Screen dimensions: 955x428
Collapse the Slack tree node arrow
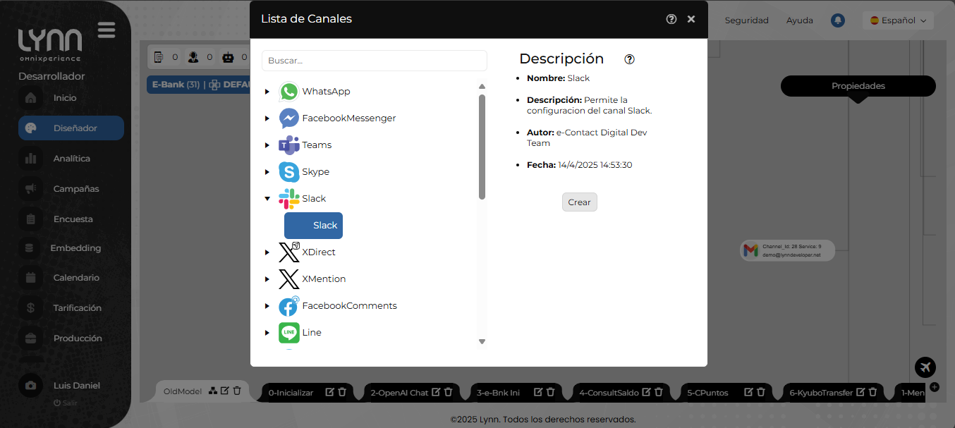pyautogui.click(x=267, y=199)
